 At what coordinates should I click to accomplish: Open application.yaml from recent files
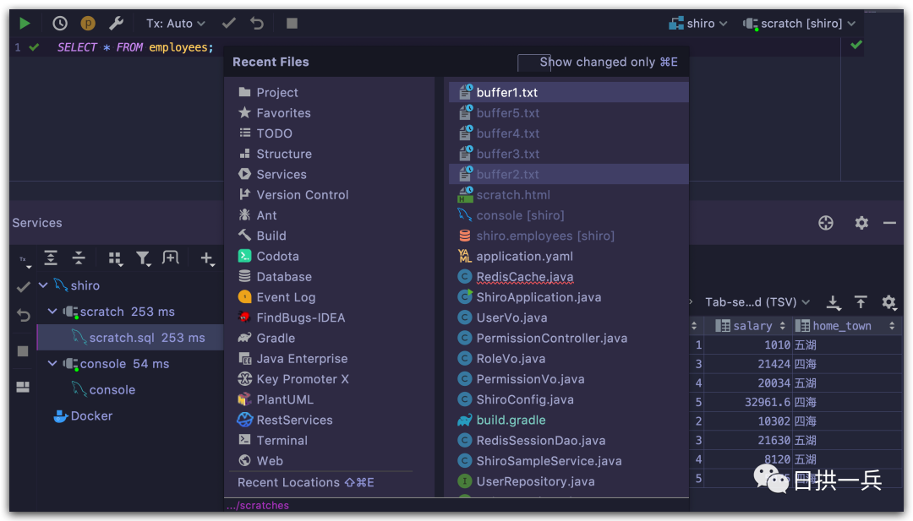pyautogui.click(x=524, y=257)
